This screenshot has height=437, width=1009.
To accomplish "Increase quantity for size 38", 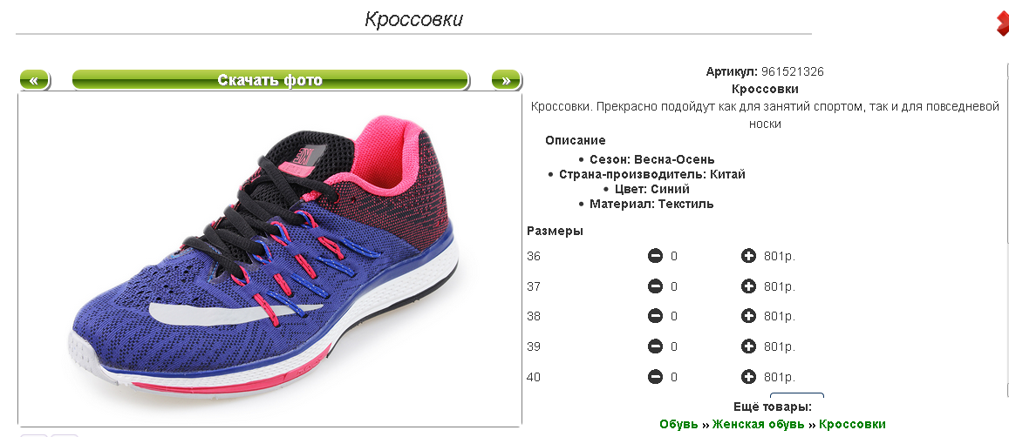I will 748,316.
